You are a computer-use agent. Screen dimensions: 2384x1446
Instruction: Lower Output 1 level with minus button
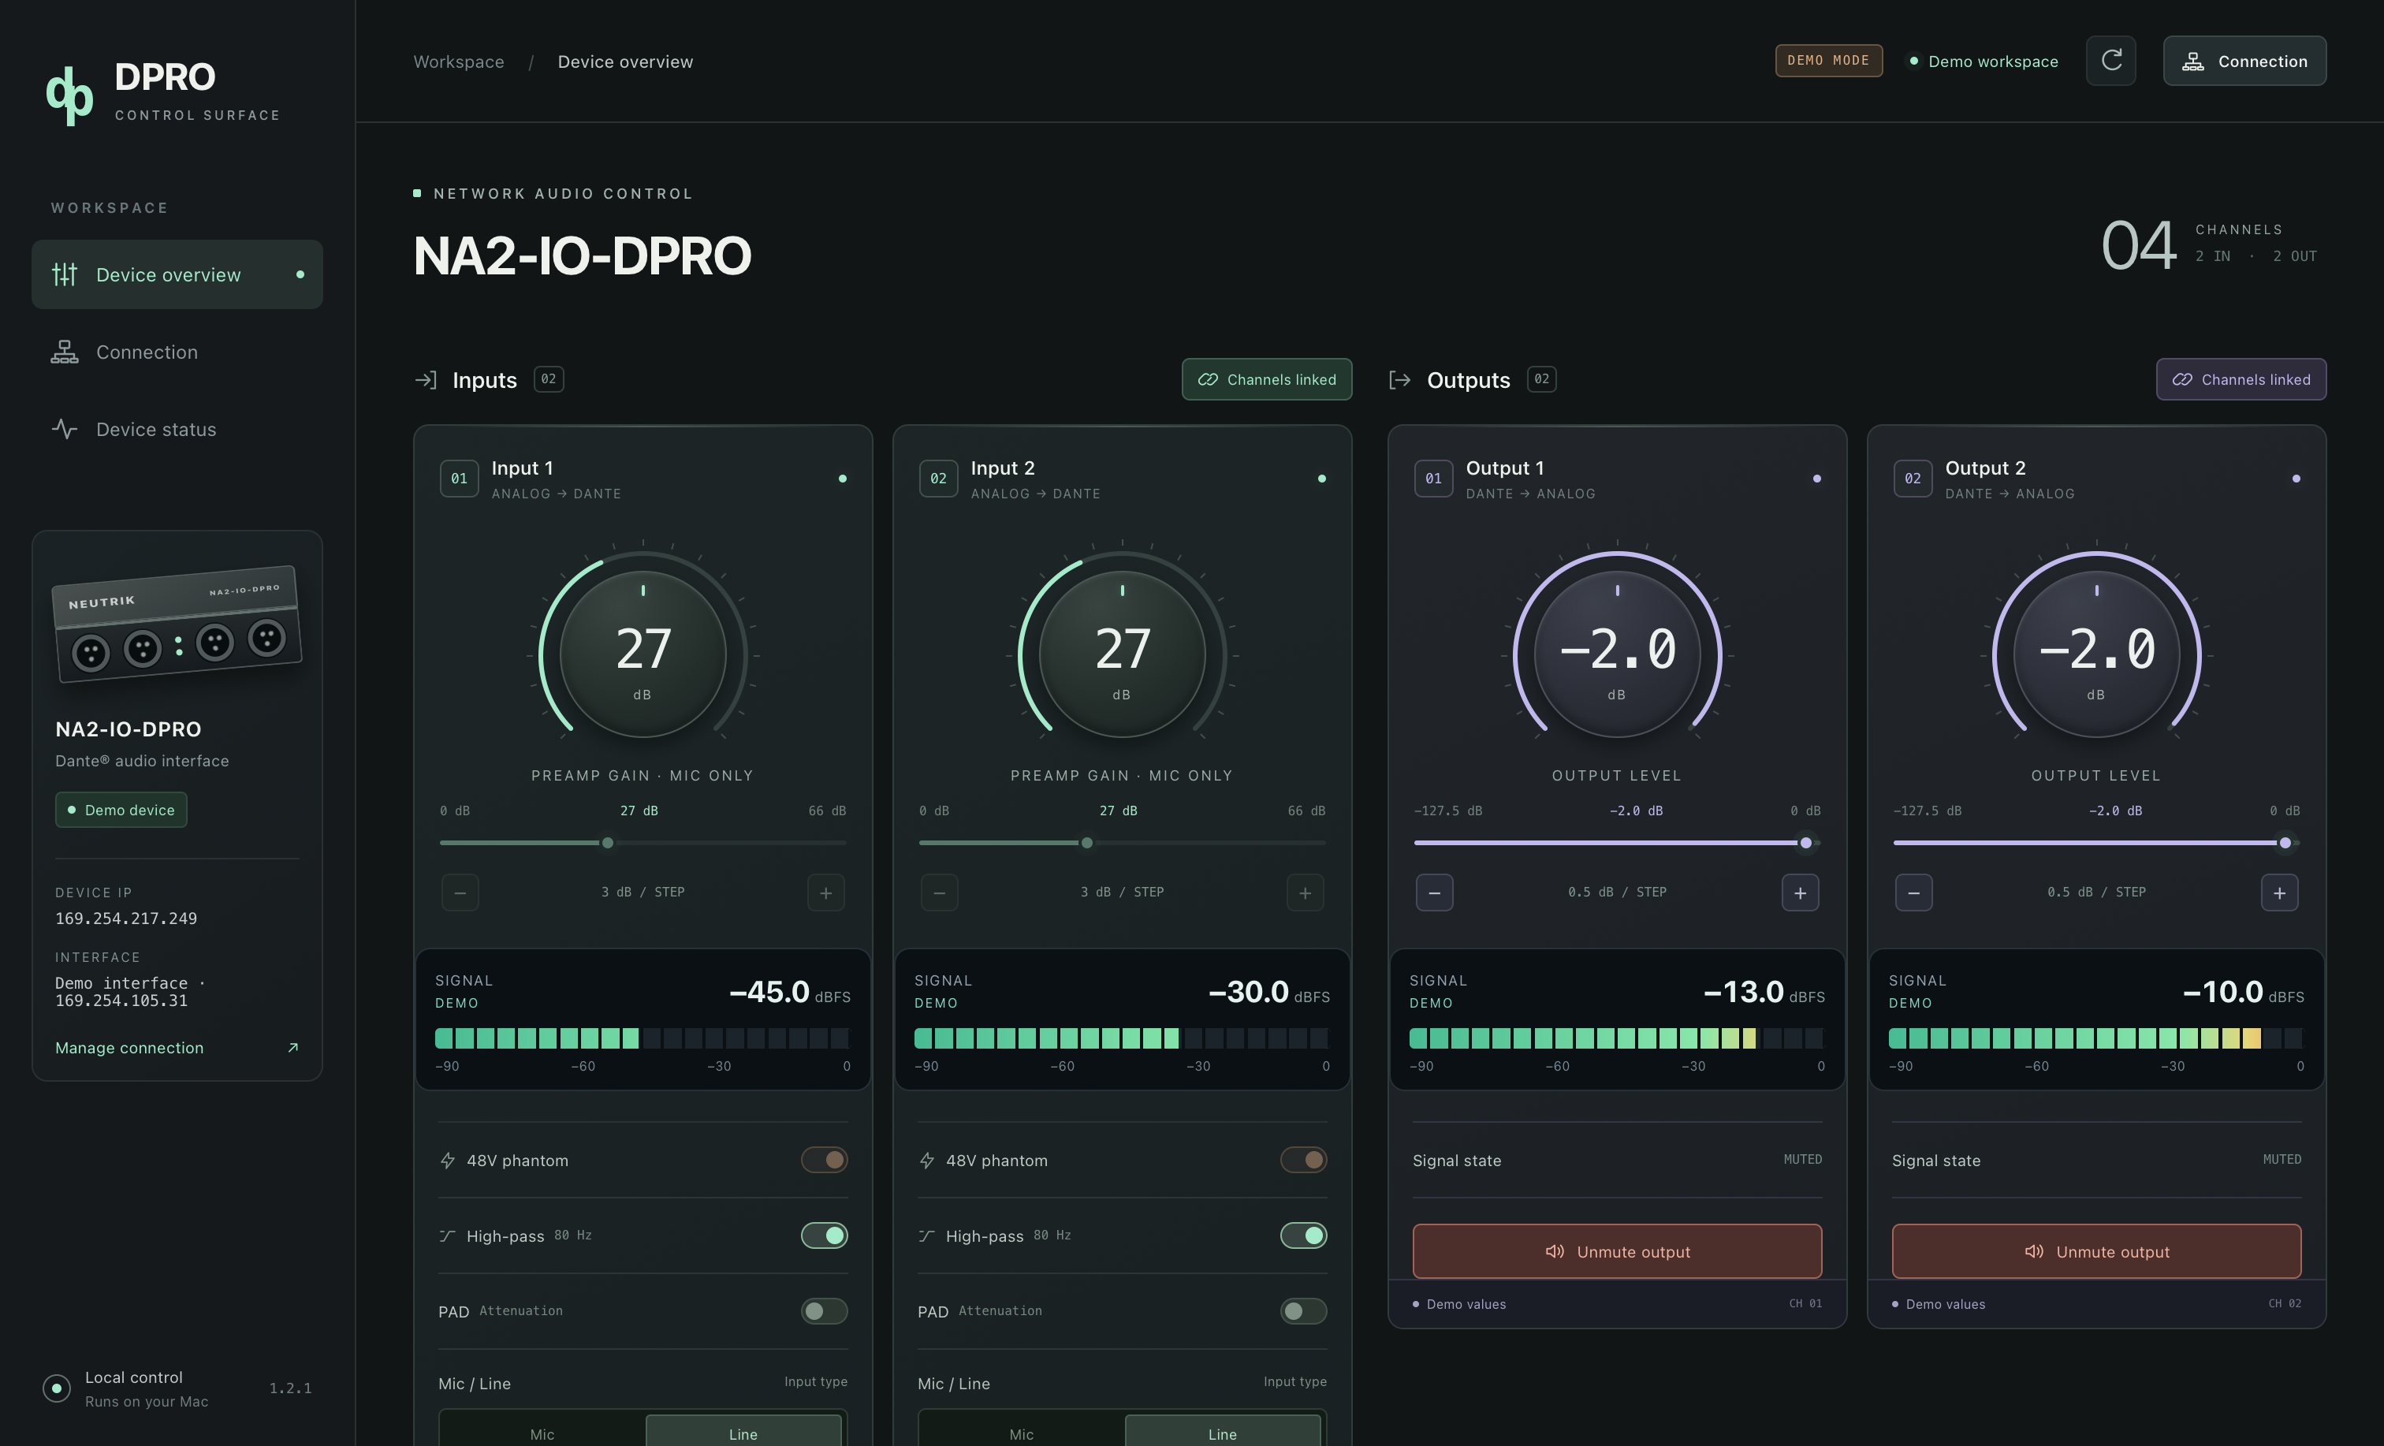1435,893
